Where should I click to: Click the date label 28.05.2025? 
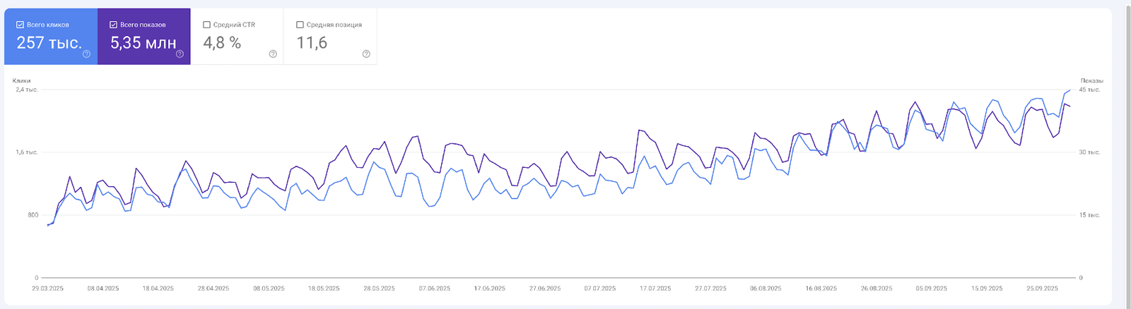380,289
